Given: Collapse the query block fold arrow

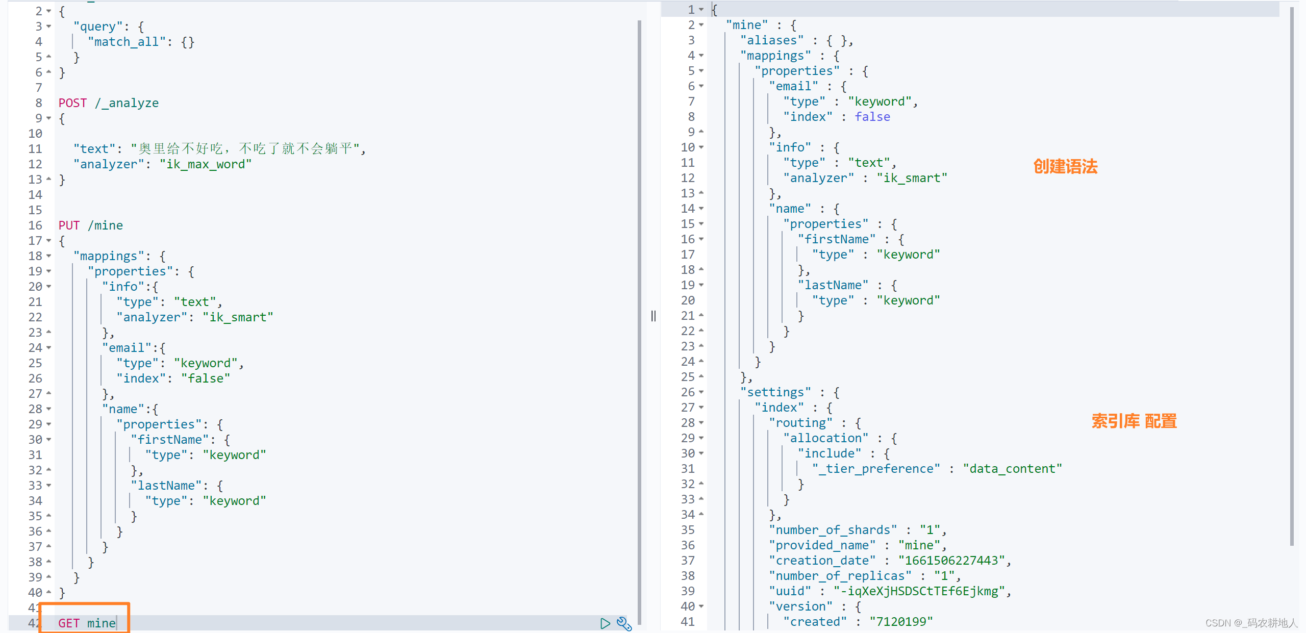Looking at the screenshot, I should (49, 27).
